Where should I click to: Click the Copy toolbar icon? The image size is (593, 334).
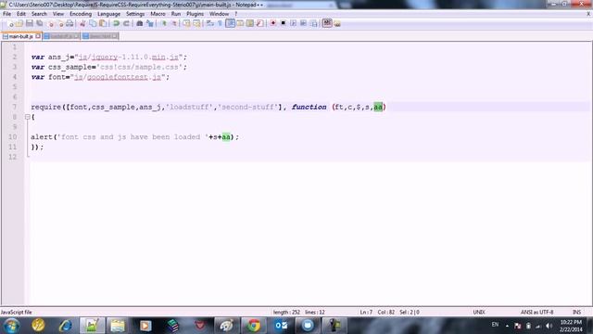(x=93, y=23)
